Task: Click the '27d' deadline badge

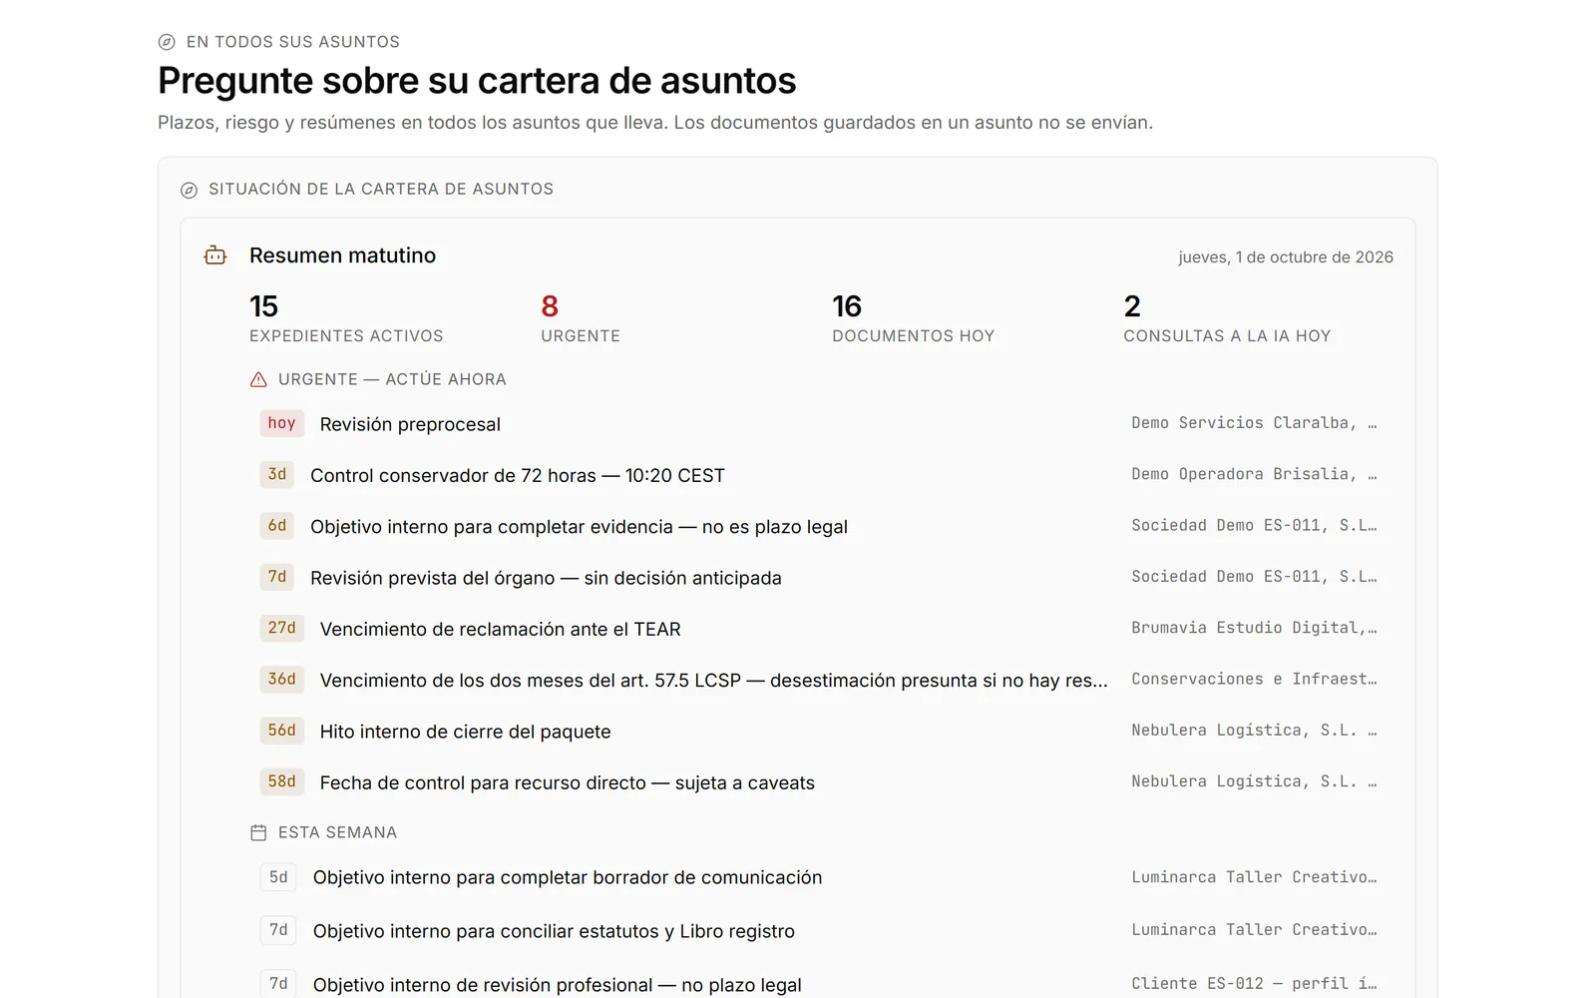Action: pos(281,628)
